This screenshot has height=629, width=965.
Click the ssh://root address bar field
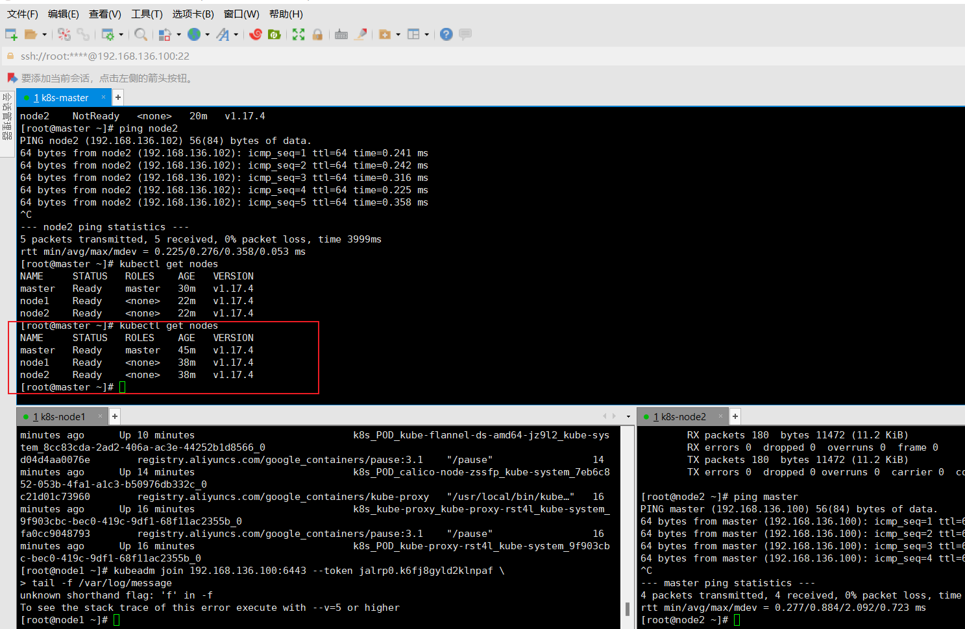click(482, 56)
